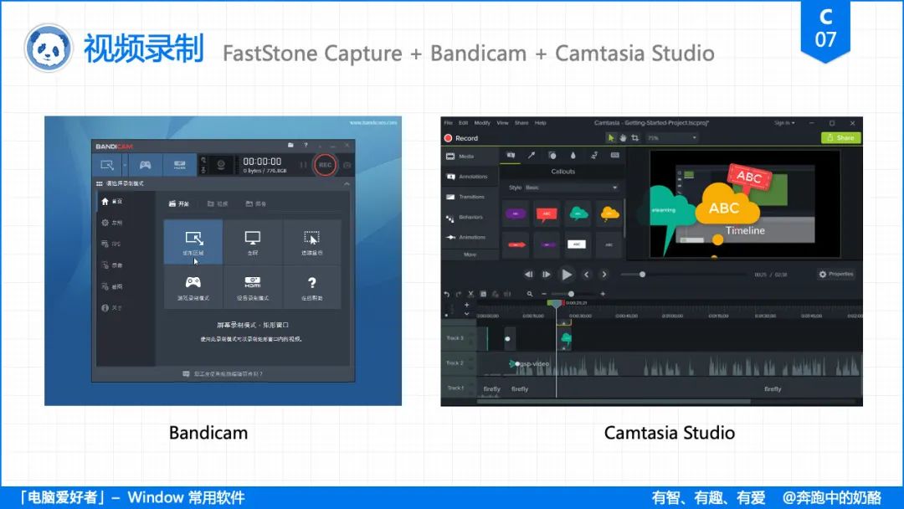Switch to Bandicam Get Started tab
904x509 pixels.
179,203
